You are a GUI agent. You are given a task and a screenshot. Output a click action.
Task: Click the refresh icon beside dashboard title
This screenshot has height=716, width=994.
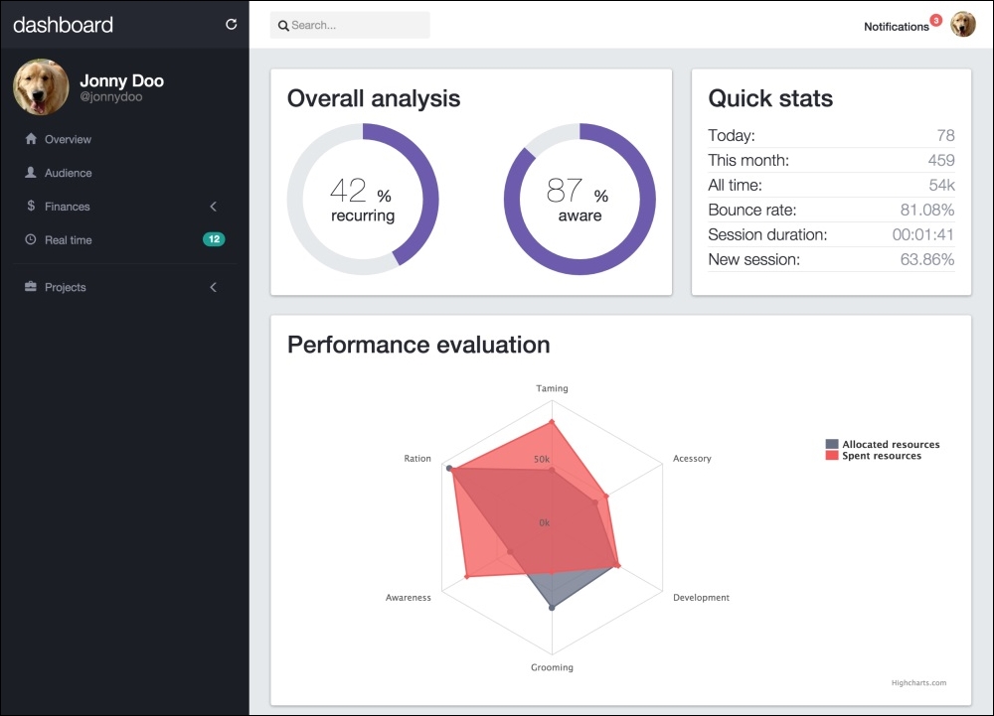232,25
